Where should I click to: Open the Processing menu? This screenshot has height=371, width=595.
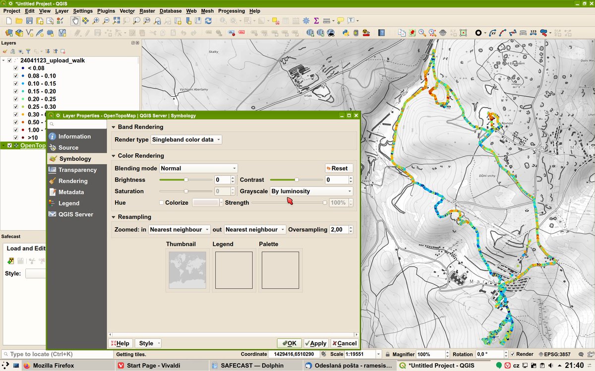click(232, 10)
